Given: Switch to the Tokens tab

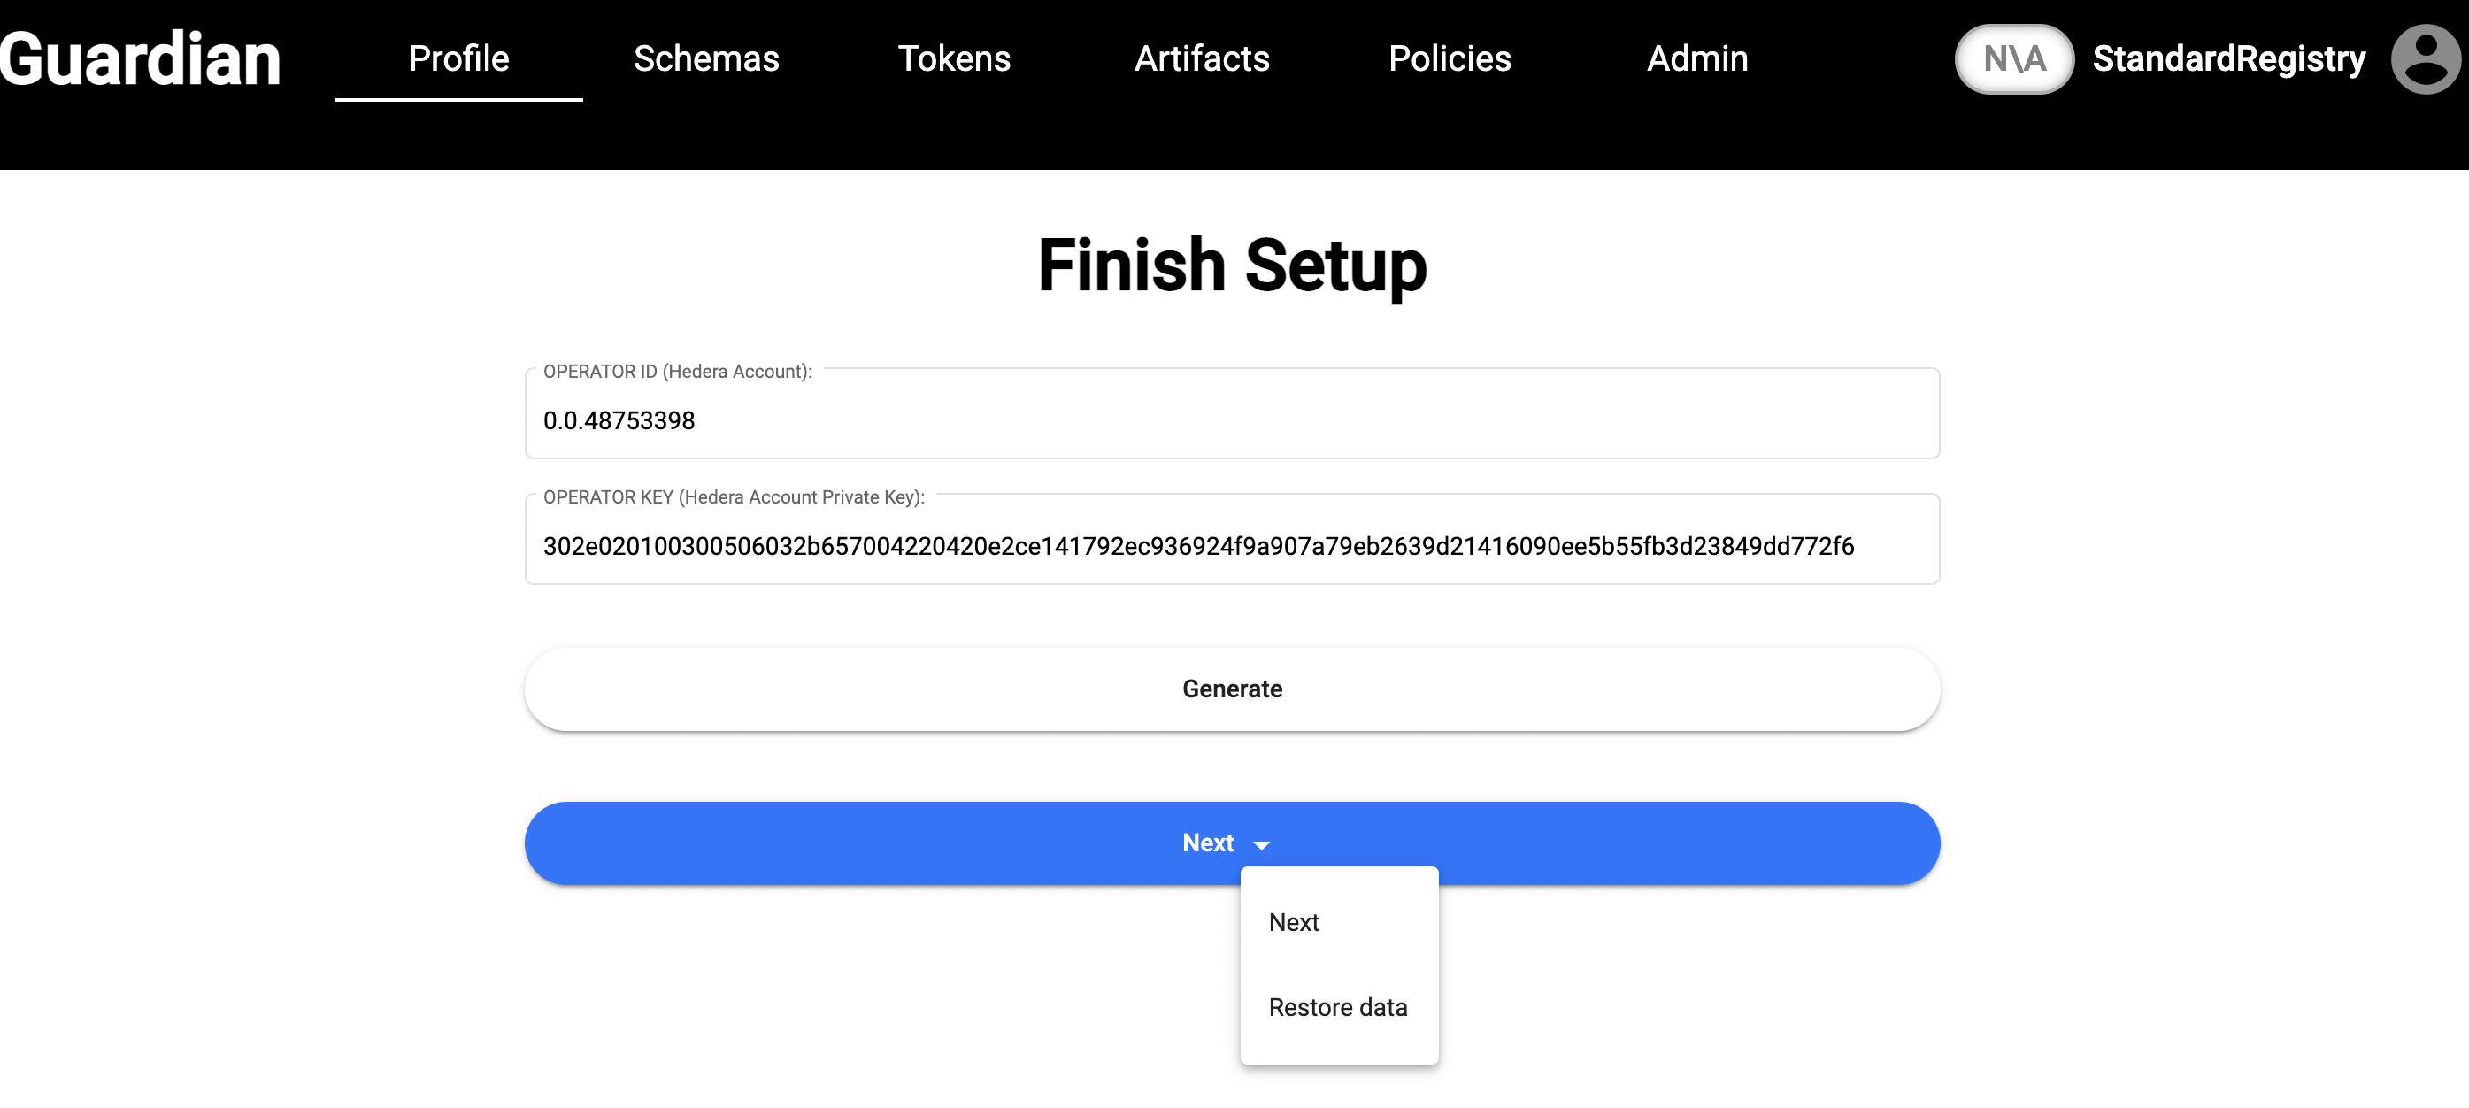Looking at the screenshot, I should tap(954, 59).
